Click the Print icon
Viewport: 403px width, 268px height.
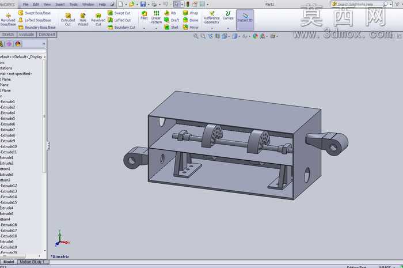coord(154,4)
